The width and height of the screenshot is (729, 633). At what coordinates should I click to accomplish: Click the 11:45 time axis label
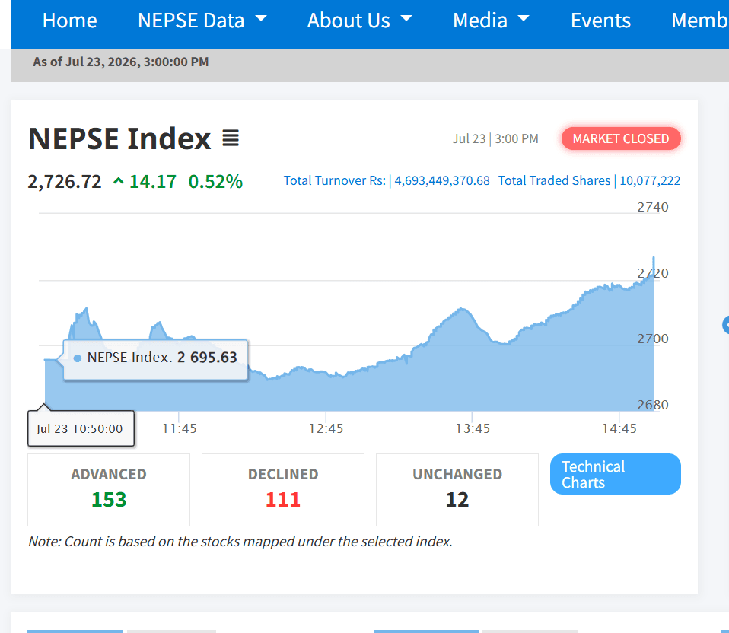coord(180,428)
